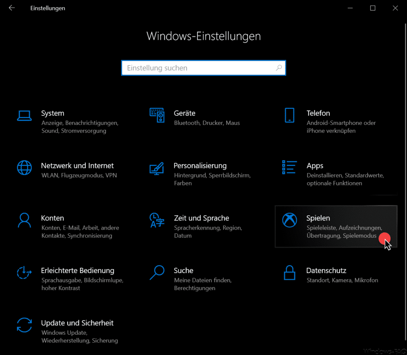The height and width of the screenshot is (355, 407).
Task: Click 'Standort, Kamera, Mikrofon' text
Action: click(x=342, y=281)
